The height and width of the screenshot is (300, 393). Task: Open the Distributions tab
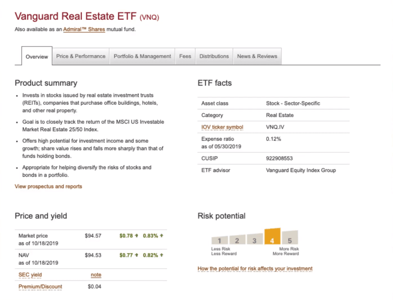tap(214, 56)
